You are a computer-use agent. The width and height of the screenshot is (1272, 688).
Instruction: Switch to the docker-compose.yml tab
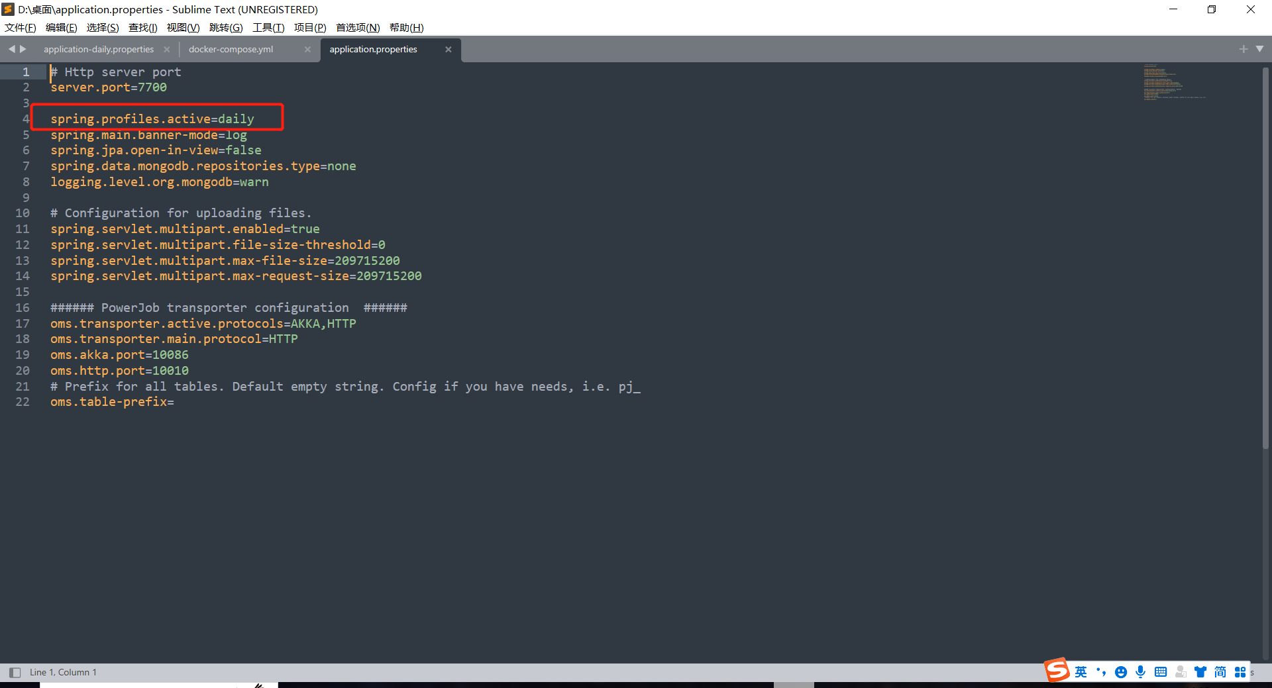(x=231, y=50)
